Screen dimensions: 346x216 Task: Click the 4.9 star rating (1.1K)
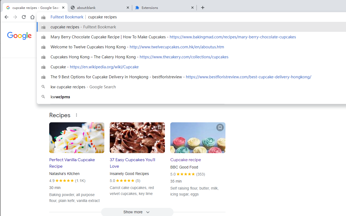point(67,181)
